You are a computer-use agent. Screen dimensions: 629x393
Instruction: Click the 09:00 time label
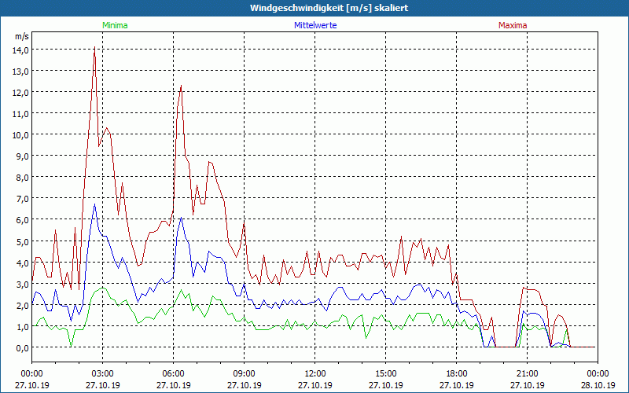coord(245,374)
